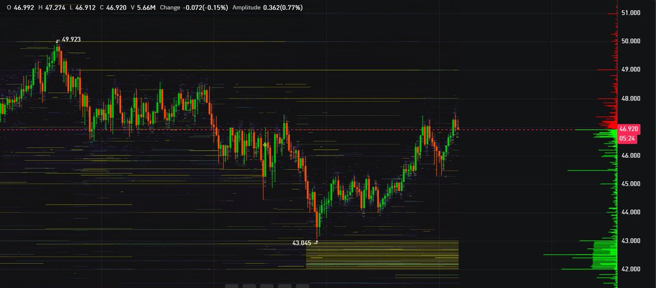Screen dimensions: 656x288
Task: Click the 05:24 candle countdown timer
Action: (627, 139)
